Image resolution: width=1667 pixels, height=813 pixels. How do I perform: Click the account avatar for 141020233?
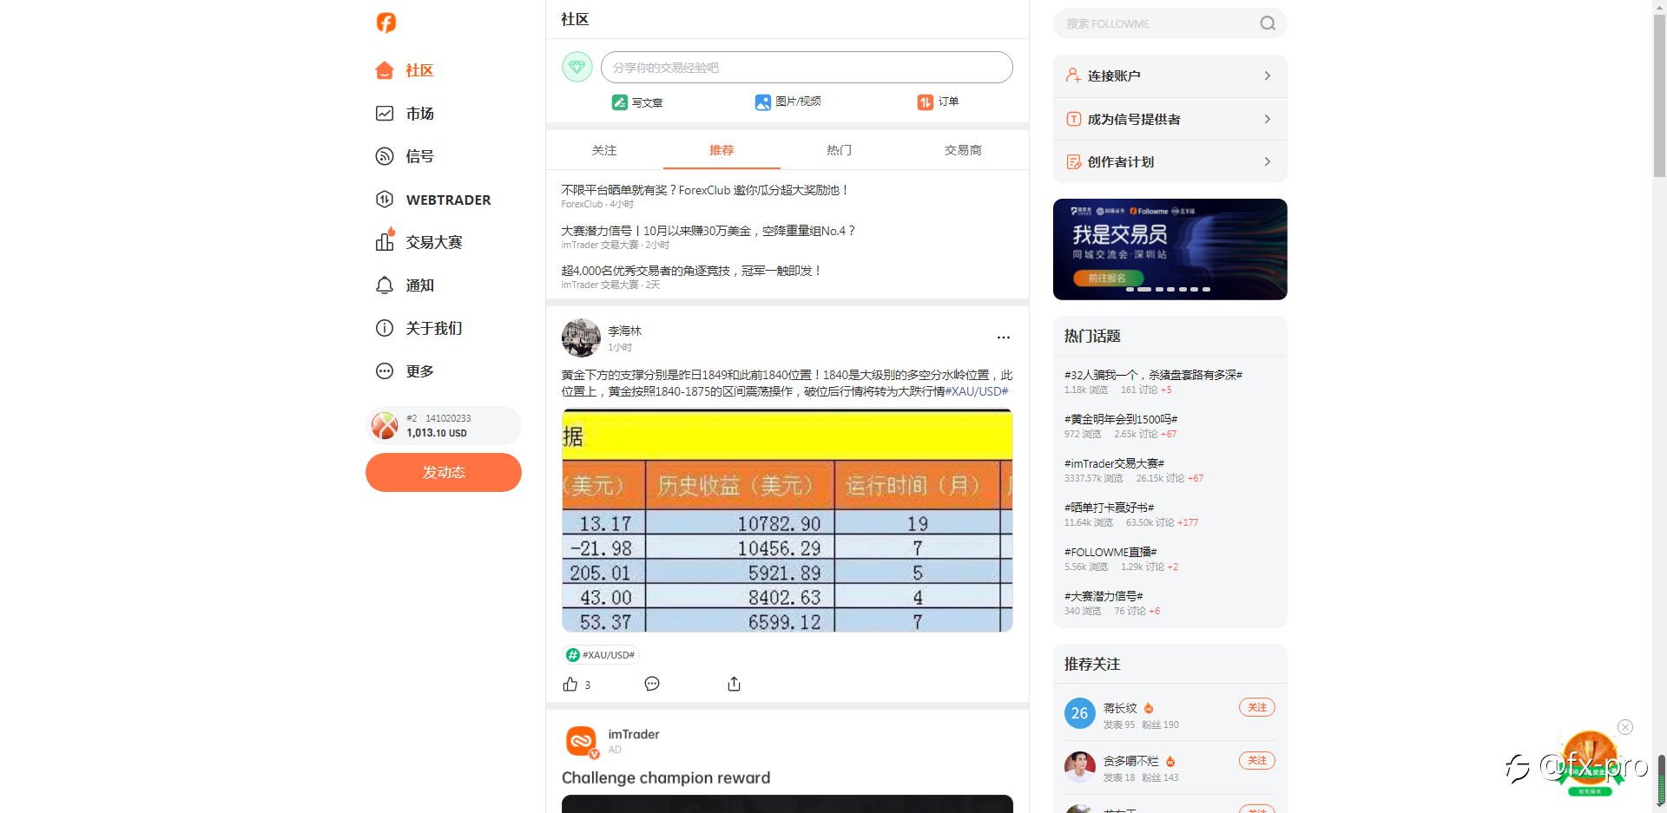coord(385,426)
